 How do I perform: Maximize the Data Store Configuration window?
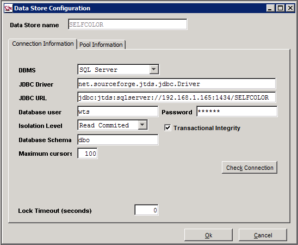tap(280, 8)
